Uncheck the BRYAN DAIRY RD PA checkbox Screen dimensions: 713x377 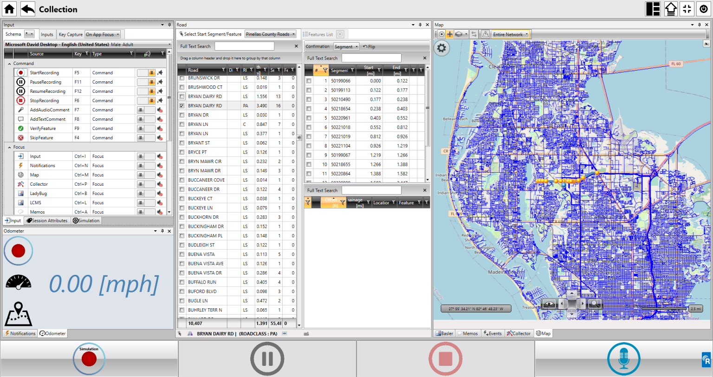[x=182, y=106]
